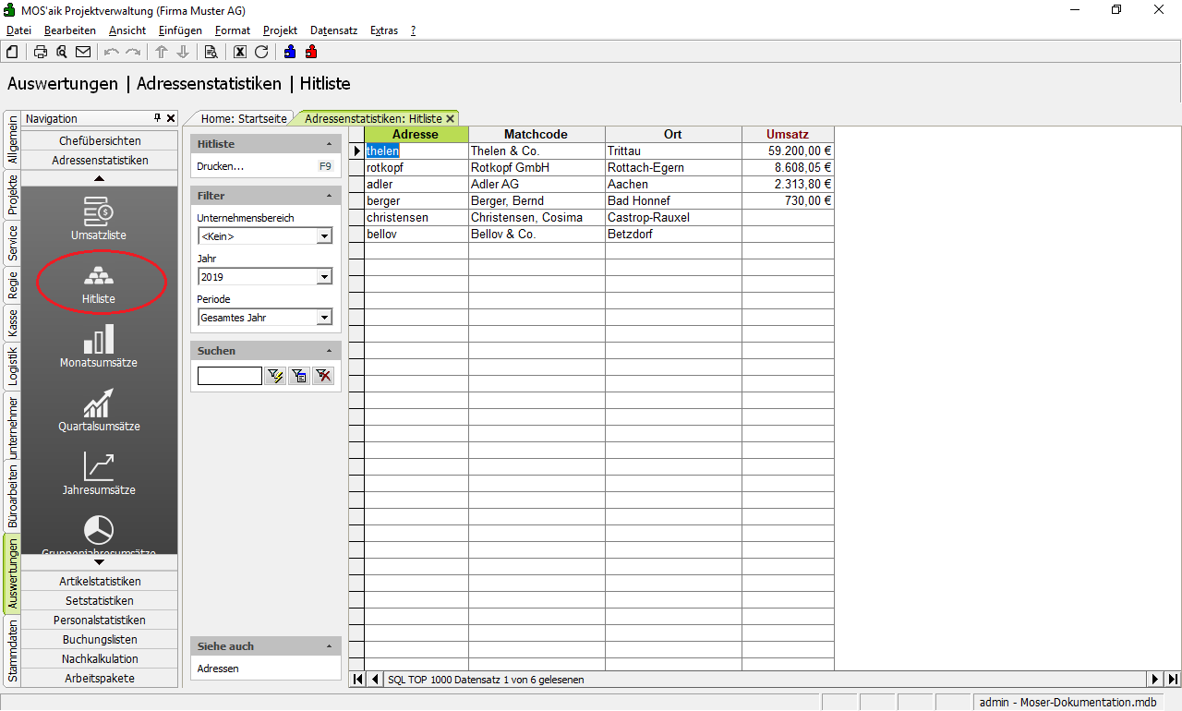
Task: Click the email envelope toolbar icon
Action: coord(83,52)
